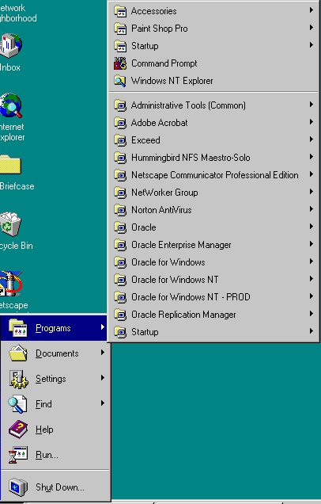Viewport: 321px width, 504px height.
Task: Expand submenu arrow for Exceed
Action: pos(311,139)
